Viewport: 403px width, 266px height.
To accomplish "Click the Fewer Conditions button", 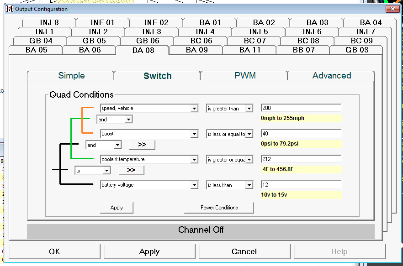I will pos(219,208).
